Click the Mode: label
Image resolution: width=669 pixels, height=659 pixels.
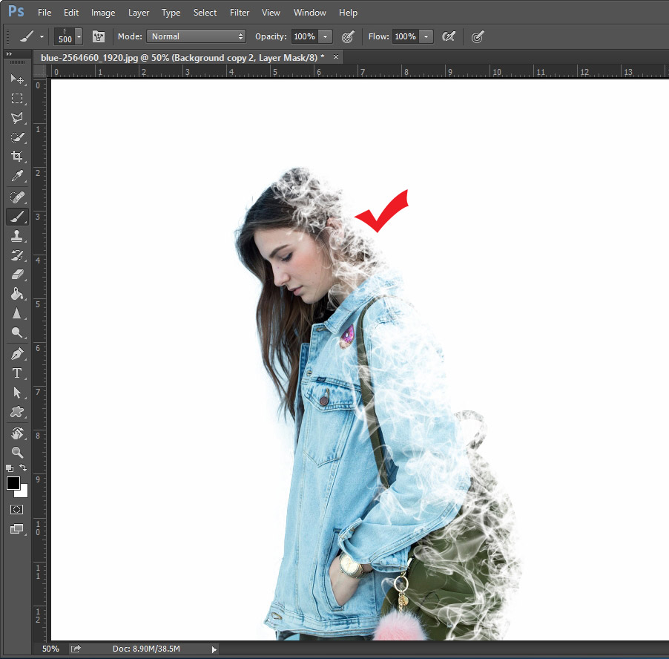[x=130, y=36]
